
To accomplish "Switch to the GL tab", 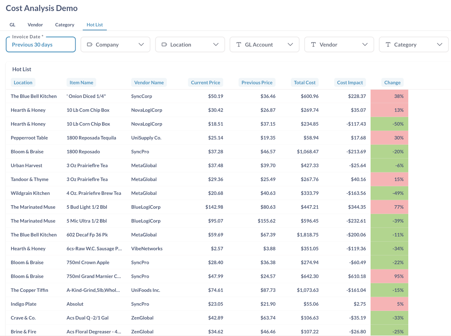I will pos(12,25).
